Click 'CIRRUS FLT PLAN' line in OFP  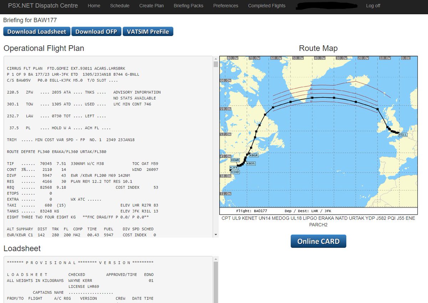pos(66,68)
